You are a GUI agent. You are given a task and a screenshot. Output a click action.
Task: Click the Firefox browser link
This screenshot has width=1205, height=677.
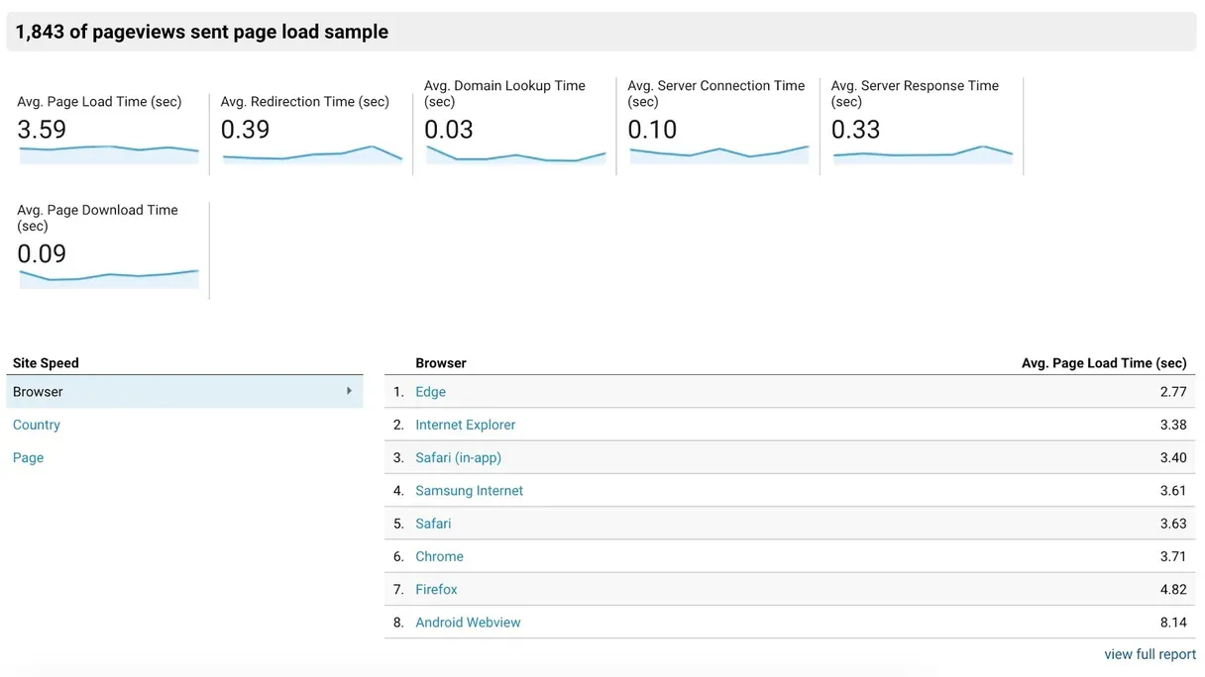click(x=436, y=589)
